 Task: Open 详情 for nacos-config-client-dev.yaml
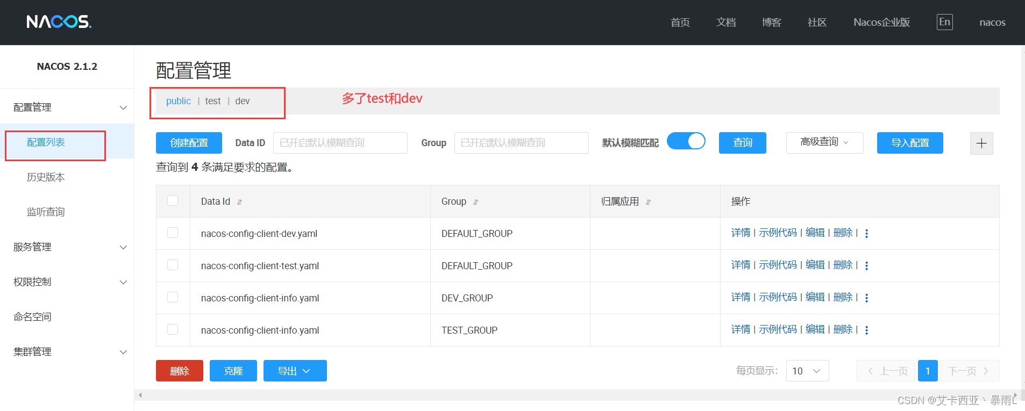tap(741, 233)
